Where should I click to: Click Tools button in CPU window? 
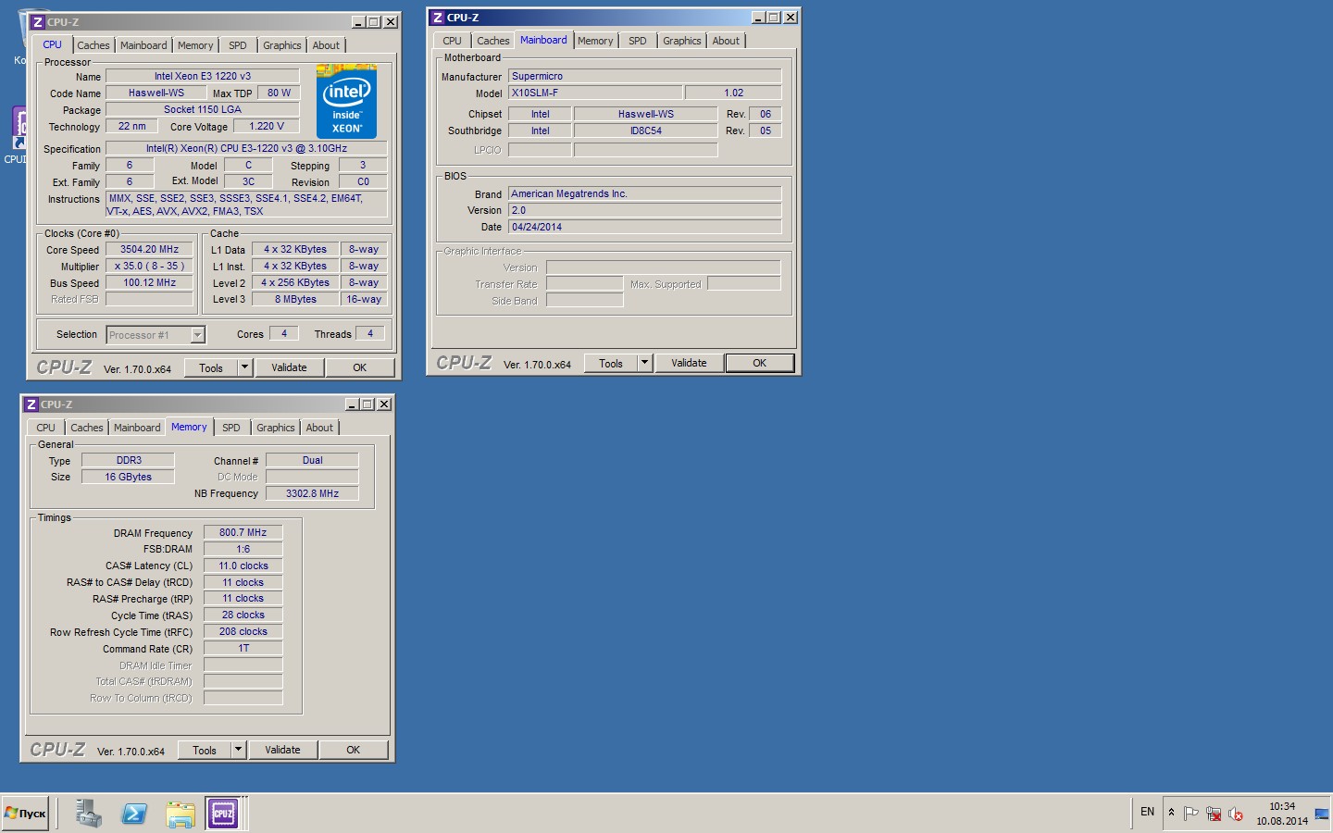(x=211, y=367)
